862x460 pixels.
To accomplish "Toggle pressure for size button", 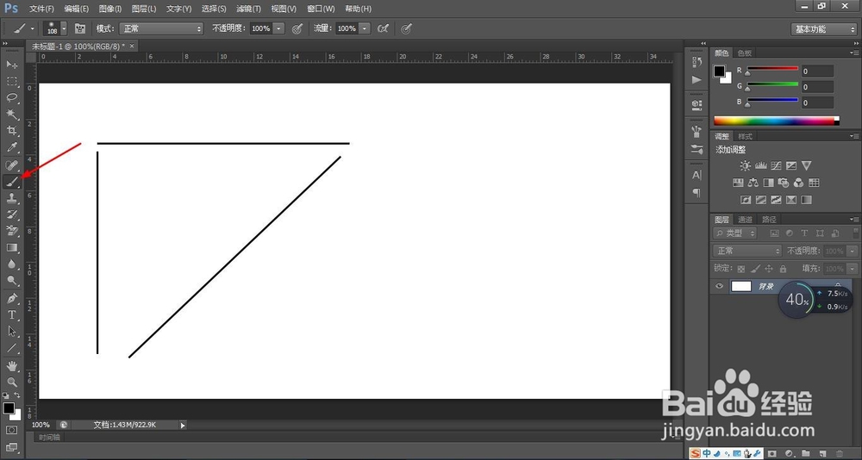I will point(406,28).
